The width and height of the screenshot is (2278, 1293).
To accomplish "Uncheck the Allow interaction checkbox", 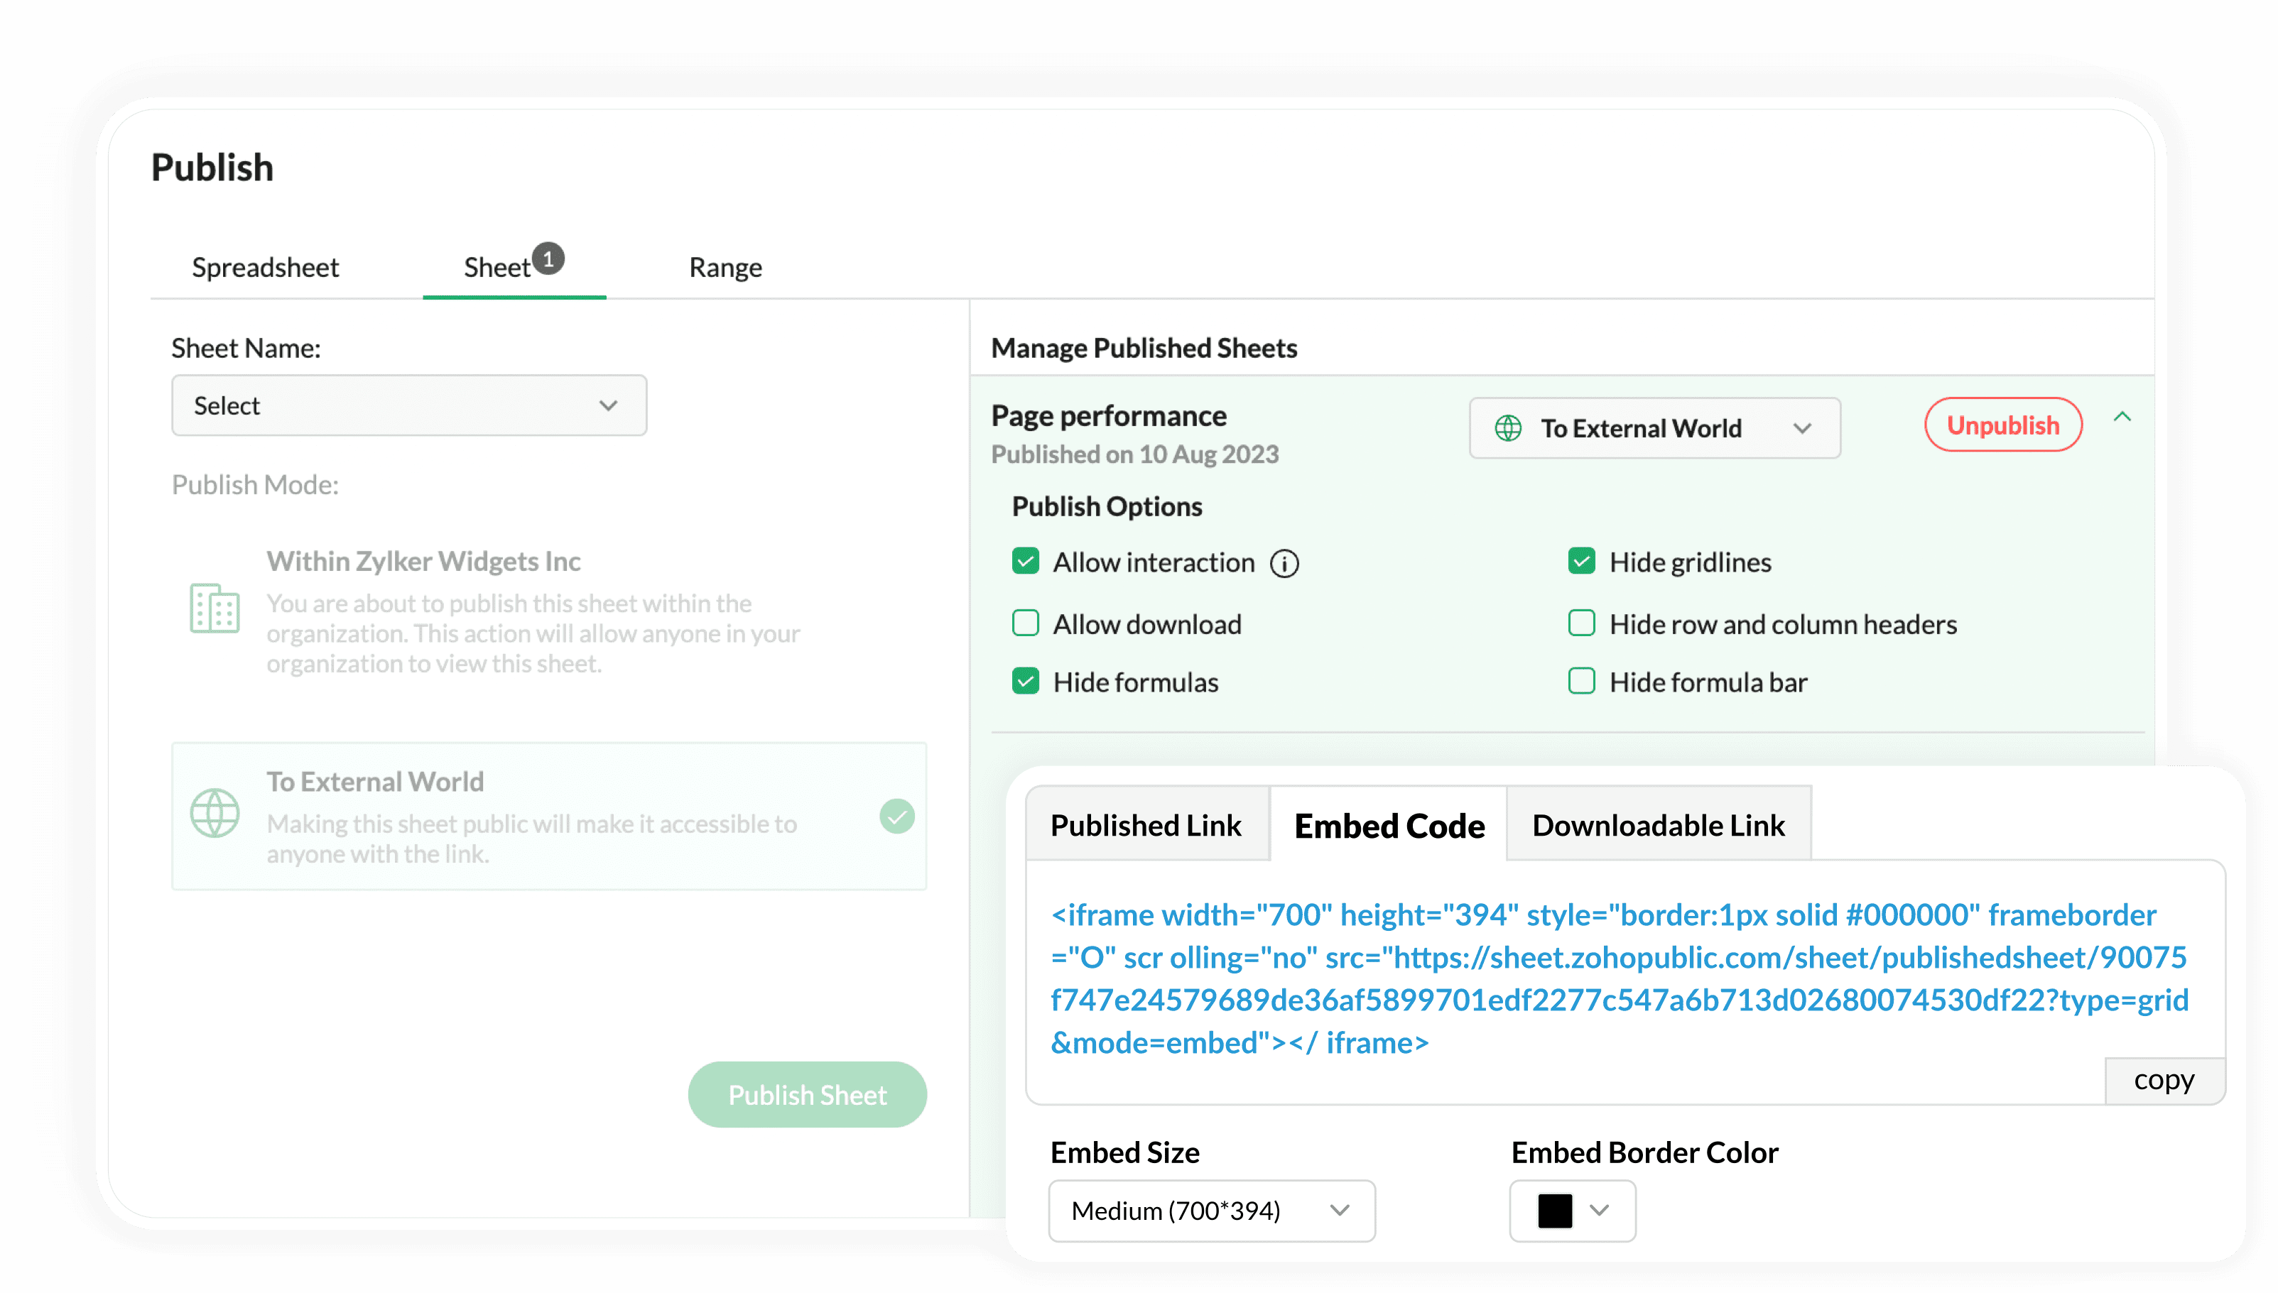I will (1026, 562).
